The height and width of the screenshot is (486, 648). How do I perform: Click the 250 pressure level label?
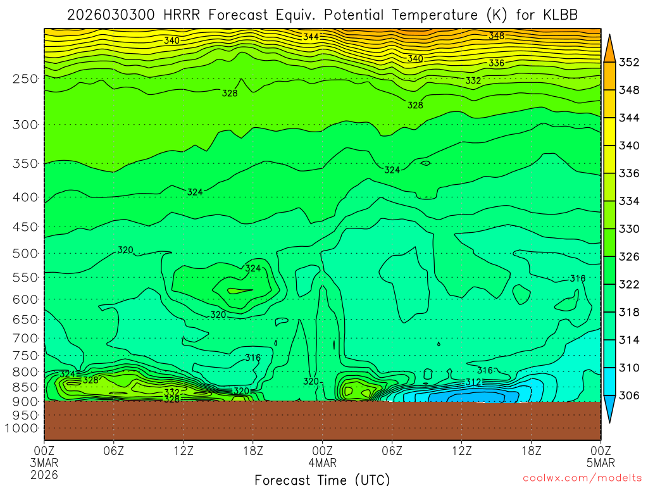pyautogui.click(x=25, y=78)
